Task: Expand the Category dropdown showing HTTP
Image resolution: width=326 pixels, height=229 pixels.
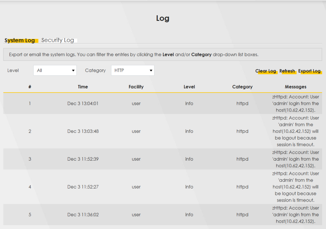Action: pyautogui.click(x=133, y=70)
